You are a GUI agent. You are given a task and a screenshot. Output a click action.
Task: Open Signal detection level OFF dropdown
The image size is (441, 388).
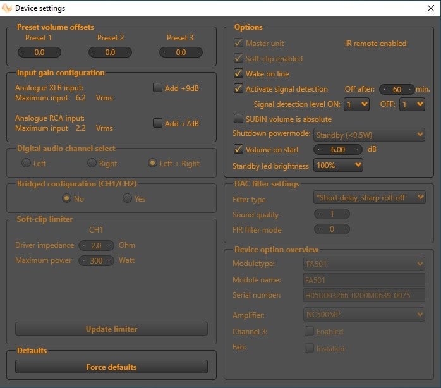coord(412,104)
